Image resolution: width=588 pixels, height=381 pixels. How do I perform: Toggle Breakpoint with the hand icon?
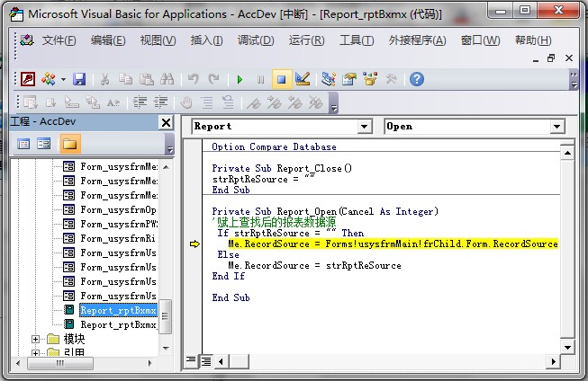186,102
